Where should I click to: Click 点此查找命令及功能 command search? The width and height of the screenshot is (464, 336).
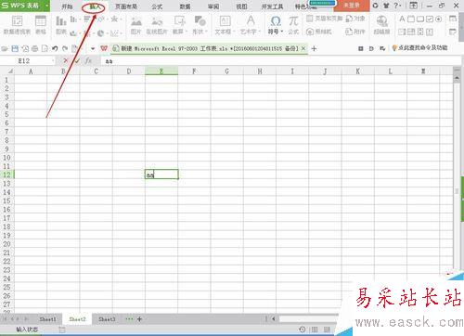pos(419,47)
